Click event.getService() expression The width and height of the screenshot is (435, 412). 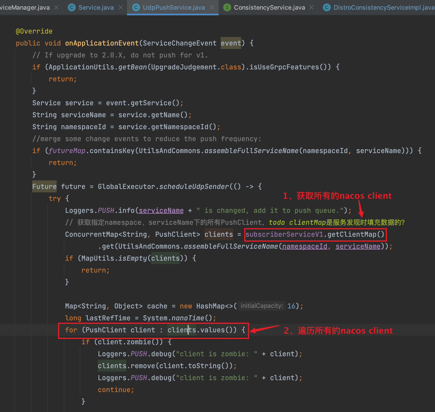pyautogui.click(x=143, y=103)
